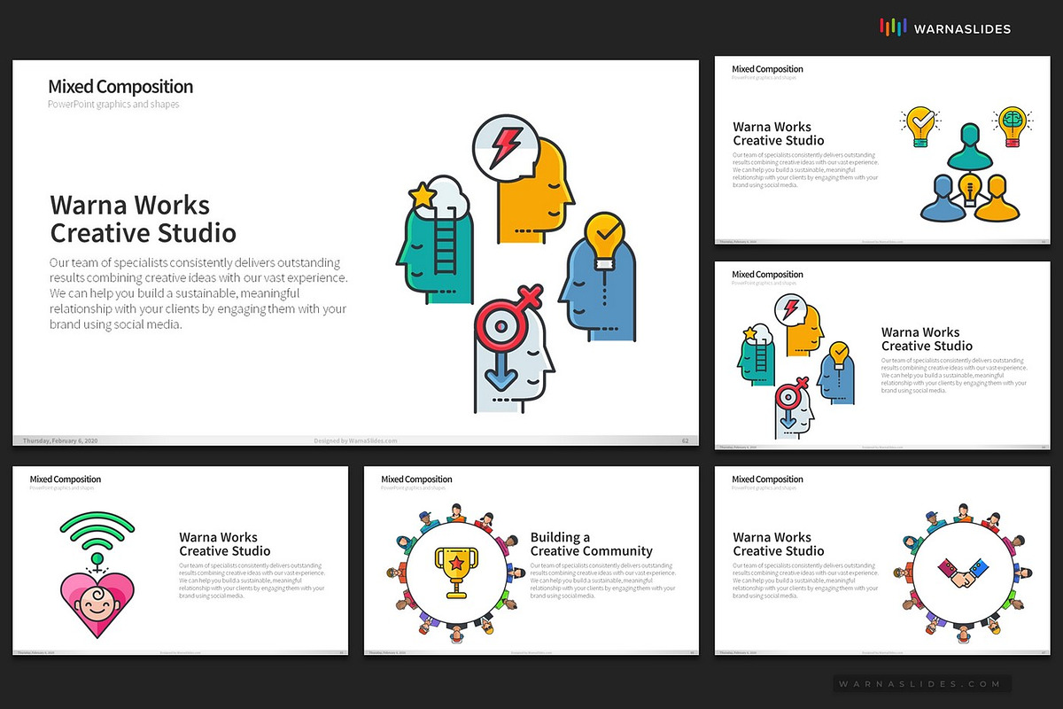The height and width of the screenshot is (709, 1063).
Task: Select 'Warna Works Creative Studio' heading on large slide
Action: (x=144, y=219)
